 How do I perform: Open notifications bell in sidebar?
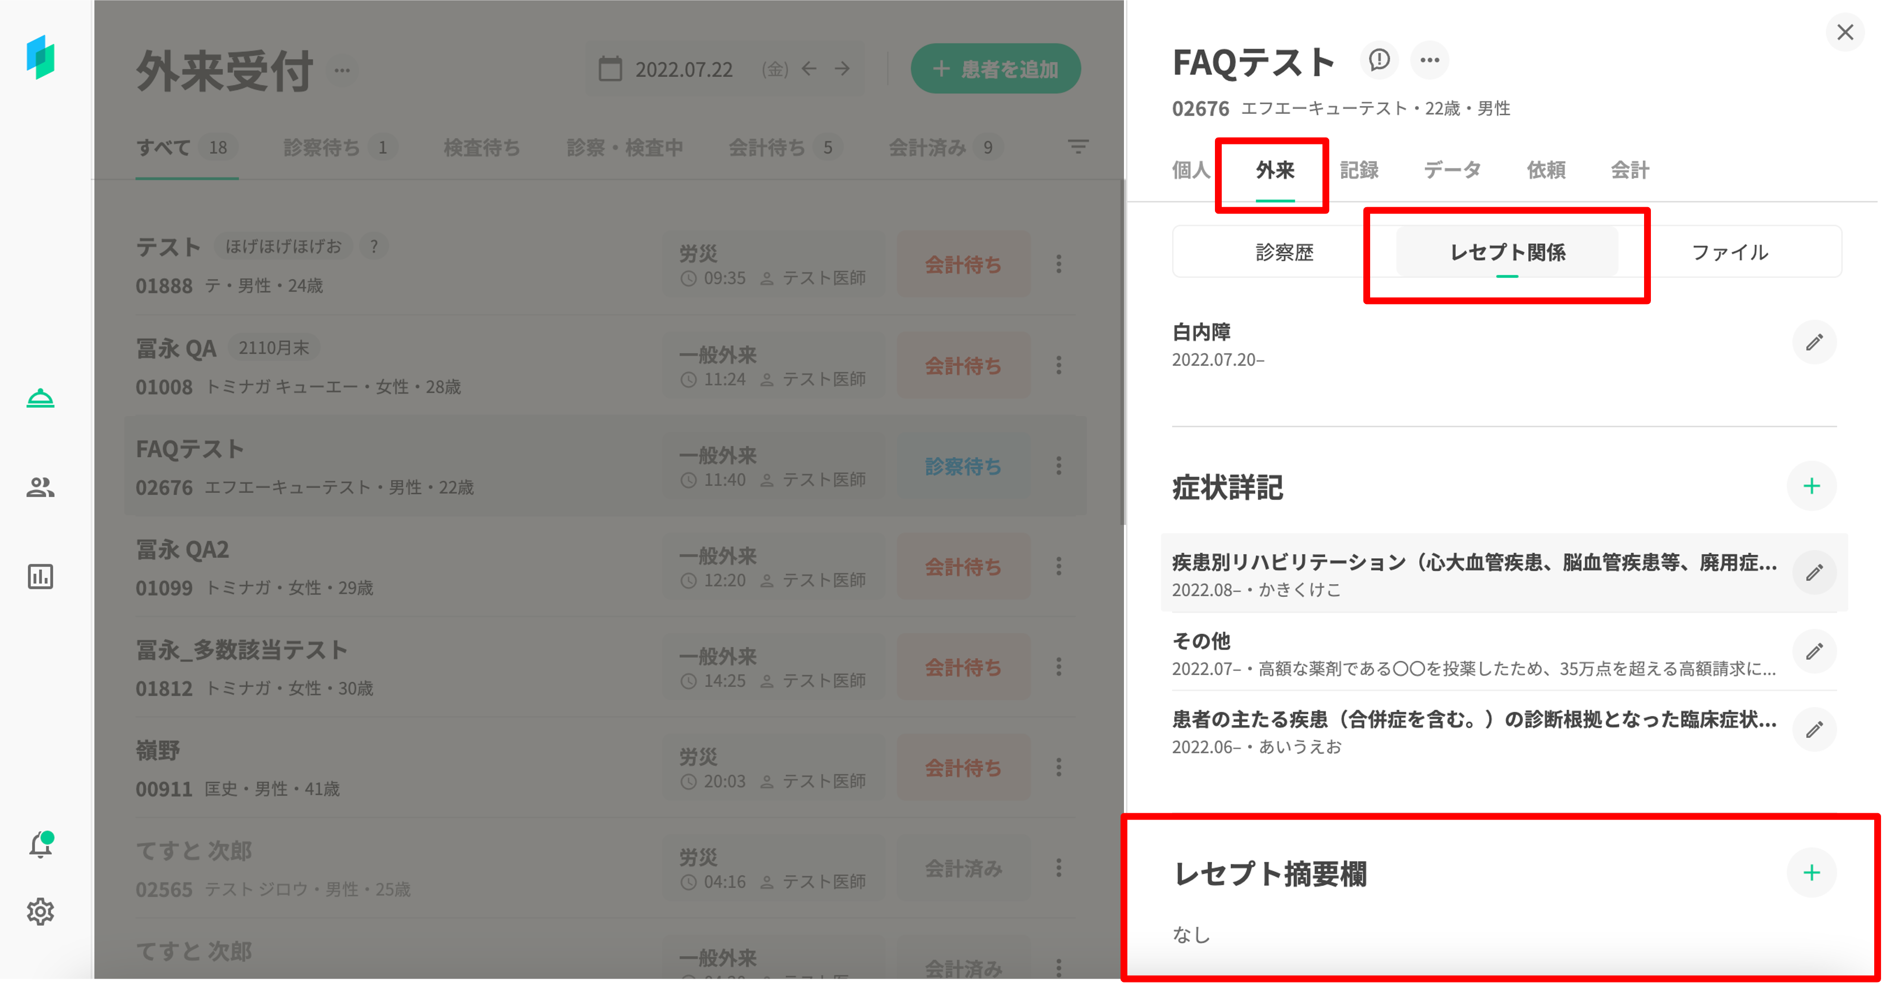tap(40, 845)
